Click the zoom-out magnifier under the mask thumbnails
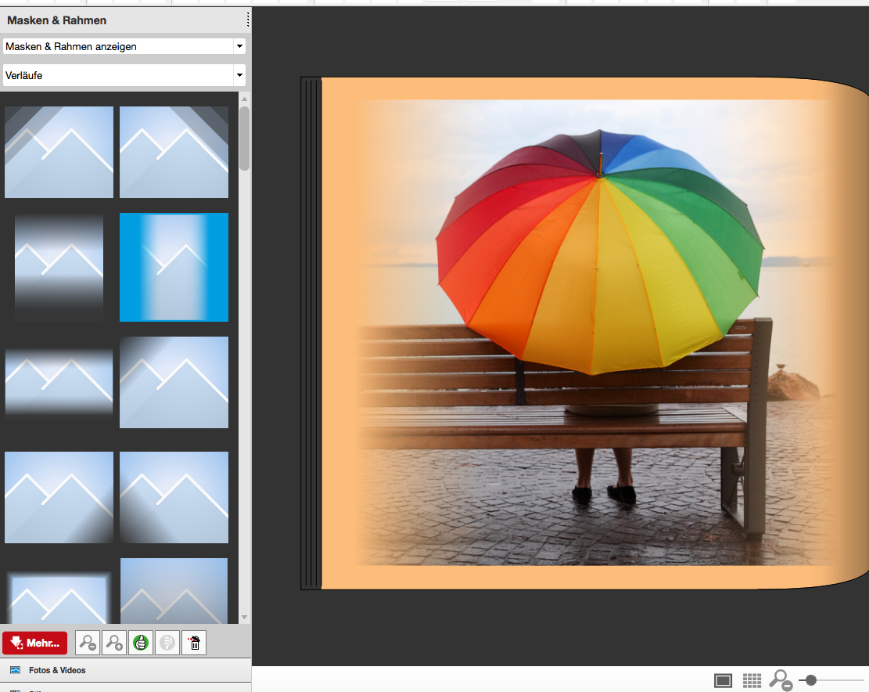Screen dimensions: 869x692 88,643
